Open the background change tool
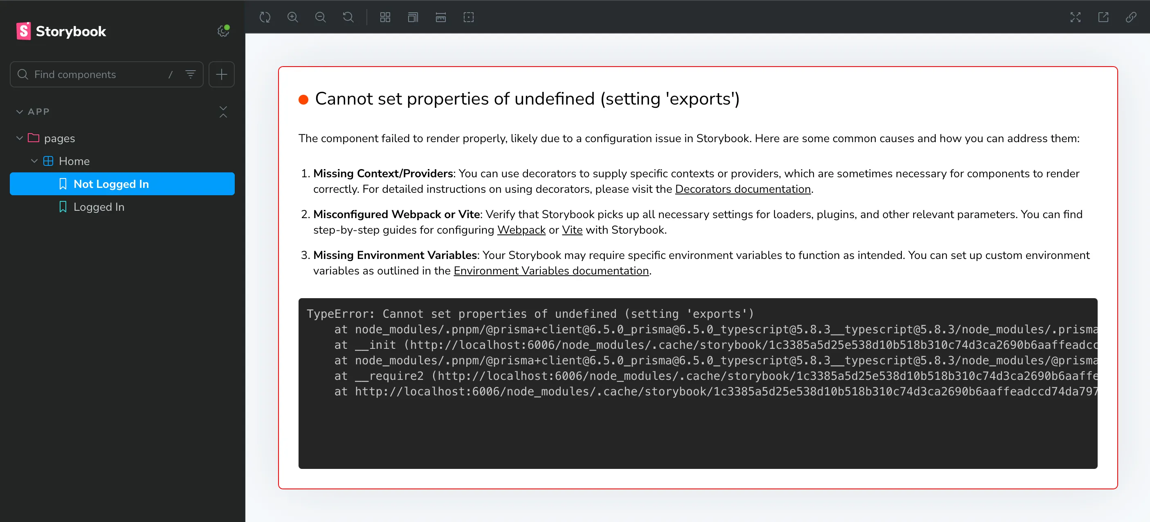Viewport: 1150px width, 522px height. click(413, 18)
